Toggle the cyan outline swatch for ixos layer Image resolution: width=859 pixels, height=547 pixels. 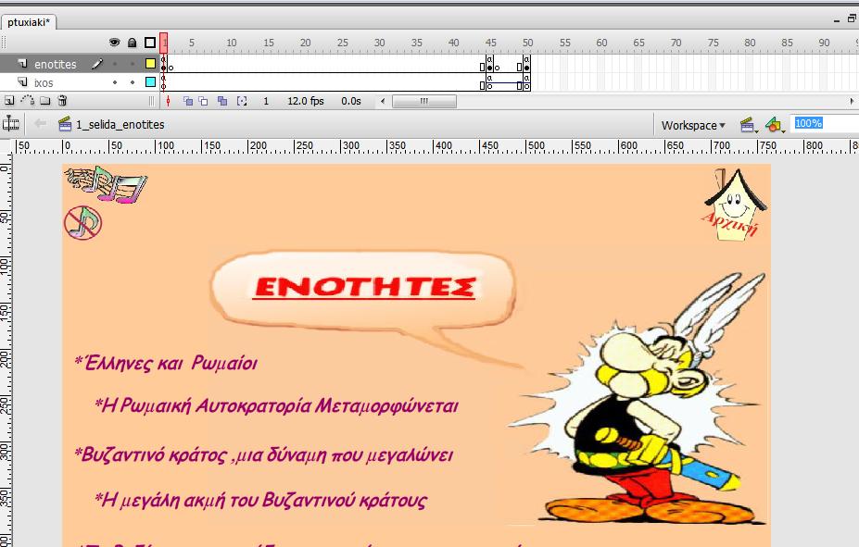click(x=150, y=82)
